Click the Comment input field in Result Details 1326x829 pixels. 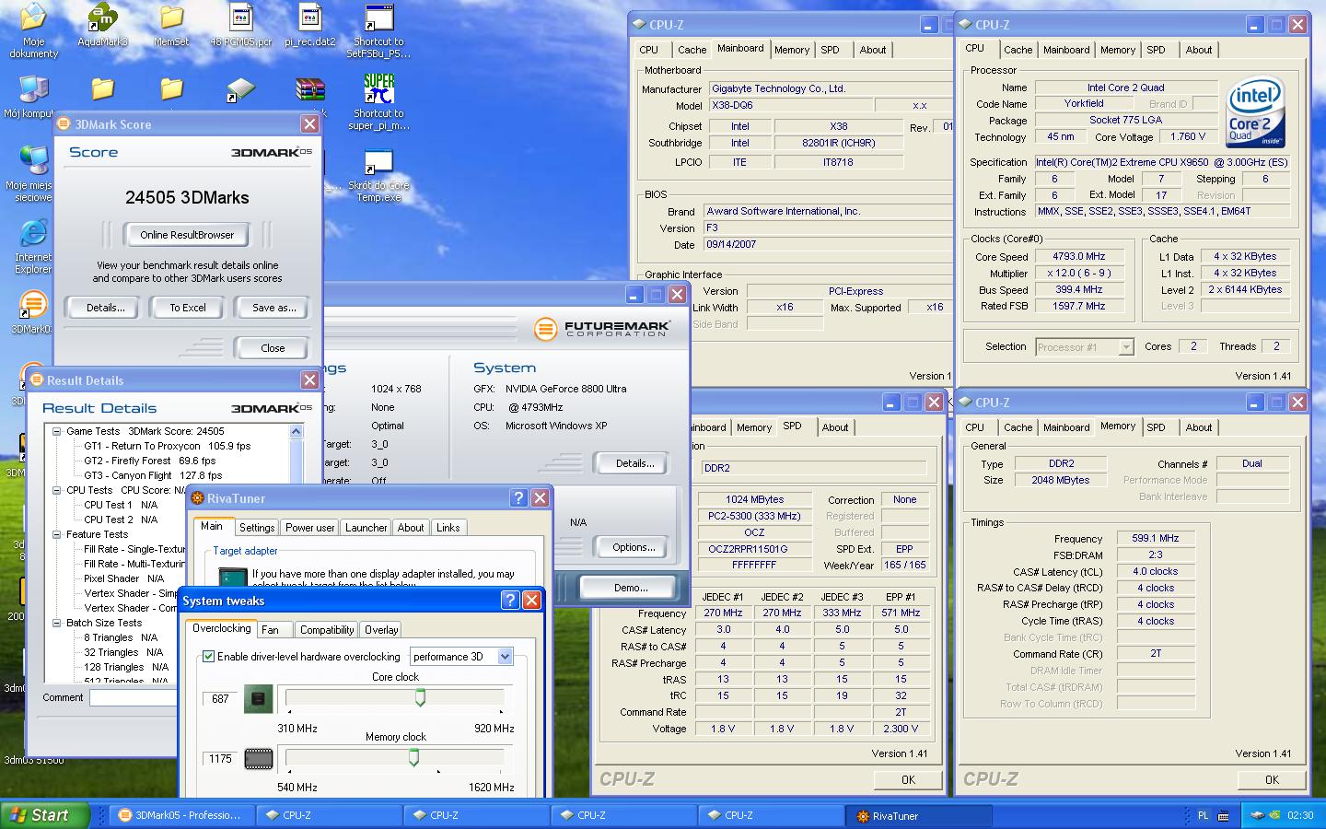133,697
